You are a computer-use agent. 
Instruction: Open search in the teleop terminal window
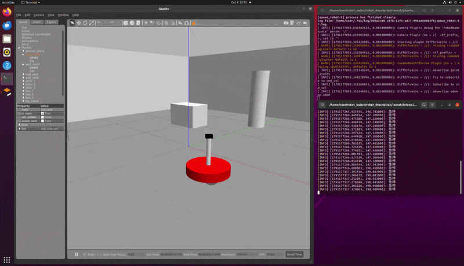[424, 105]
